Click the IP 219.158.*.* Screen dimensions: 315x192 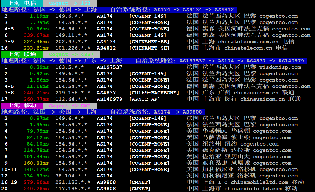(x=73, y=93)
